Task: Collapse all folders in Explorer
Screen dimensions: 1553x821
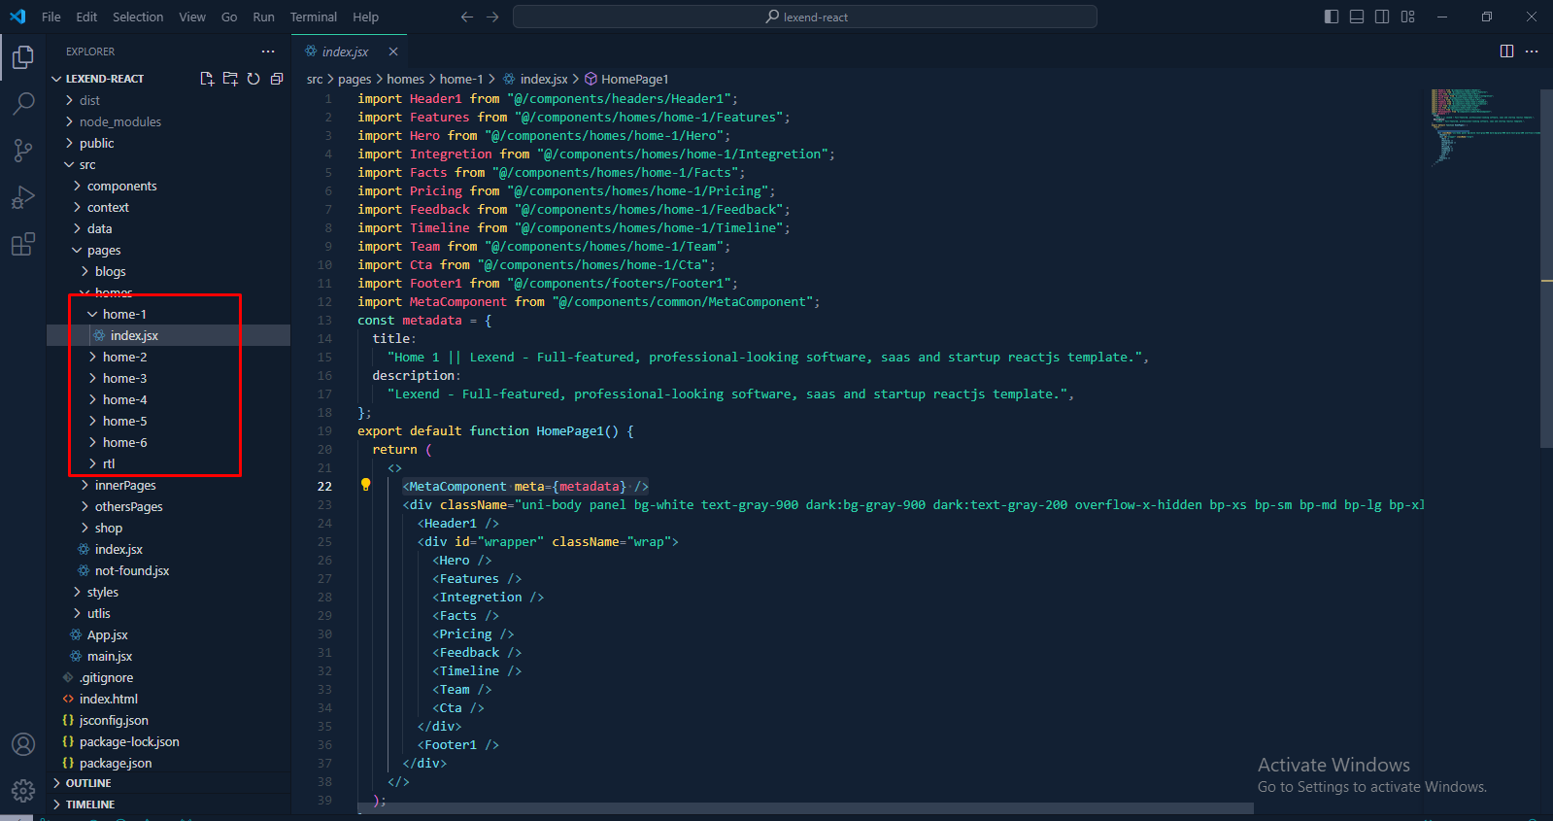Action: tap(277, 79)
